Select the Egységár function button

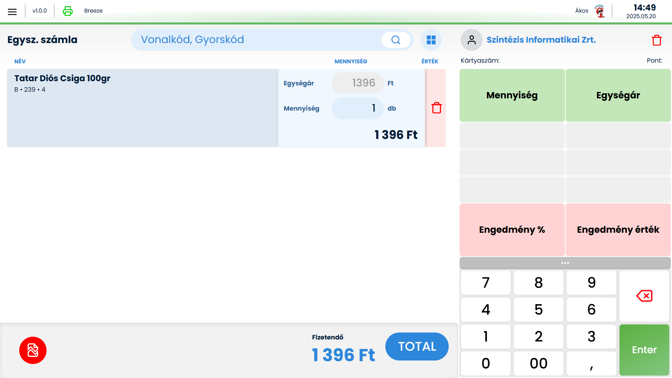click(x=618, y=95)
